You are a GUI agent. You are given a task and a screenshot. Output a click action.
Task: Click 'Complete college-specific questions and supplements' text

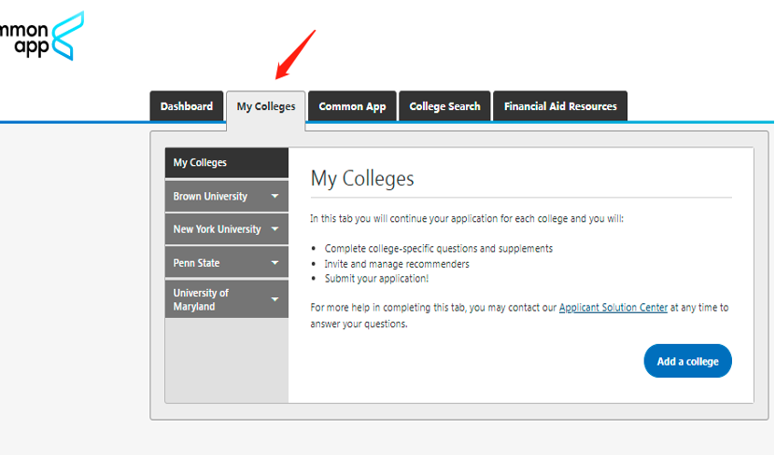[439, 248]
